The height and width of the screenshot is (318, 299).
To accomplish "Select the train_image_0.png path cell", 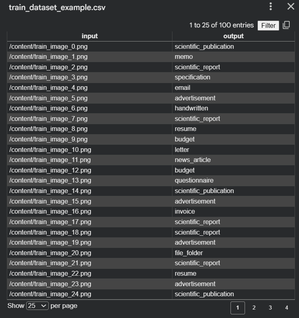I will pyautogui.click(x=48, y=46).
